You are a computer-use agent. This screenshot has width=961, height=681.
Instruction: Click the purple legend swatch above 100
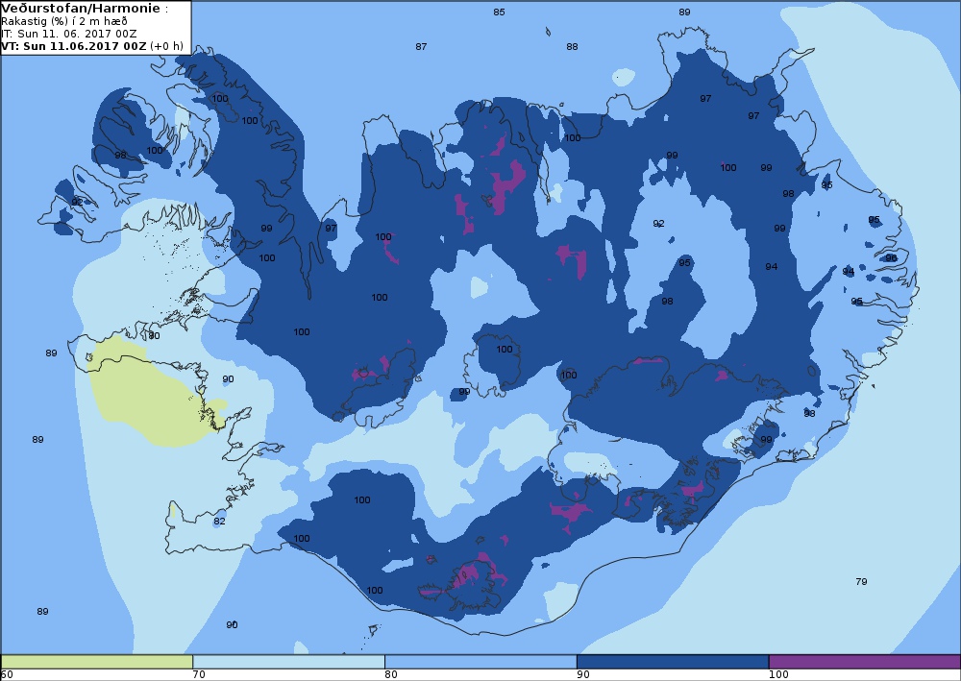(x=865, y=662)
